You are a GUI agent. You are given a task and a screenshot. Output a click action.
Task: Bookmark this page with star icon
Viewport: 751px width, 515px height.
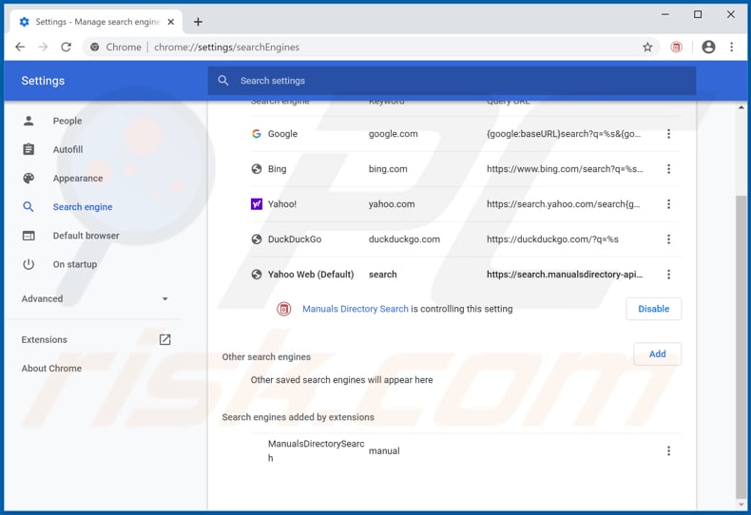click(647, 47)
